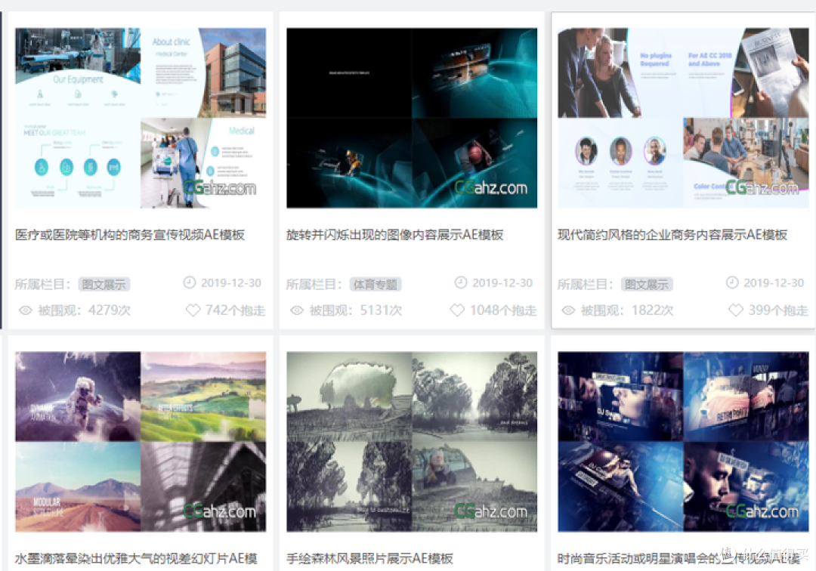Click the 1048个抱走 text
816x571 pixels.
503,310
